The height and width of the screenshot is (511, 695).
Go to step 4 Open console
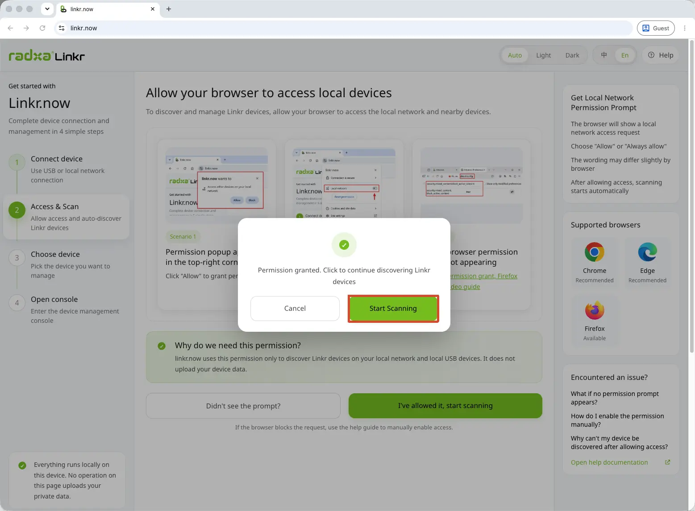click(x=66, y=309)
